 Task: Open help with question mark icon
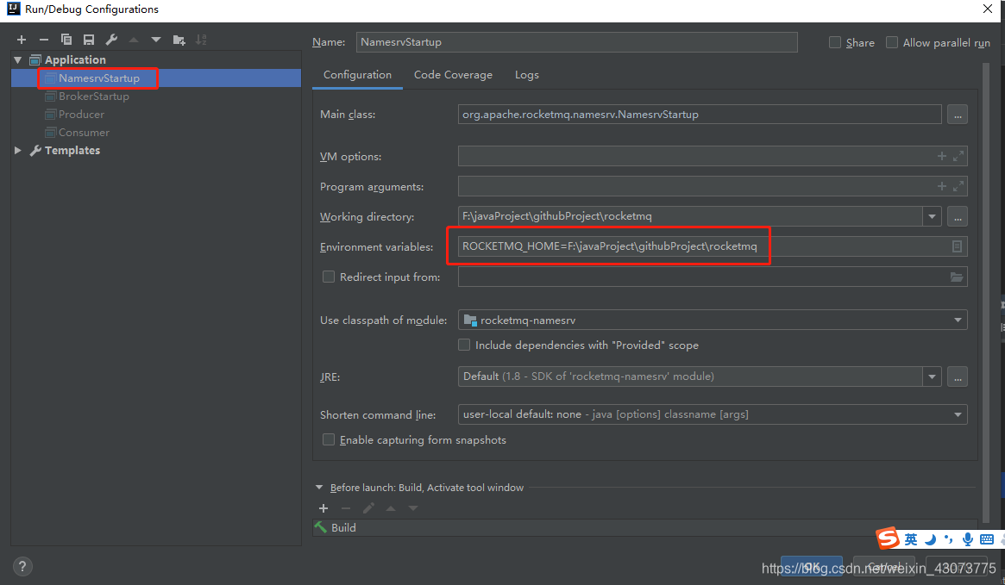point(22,566)
